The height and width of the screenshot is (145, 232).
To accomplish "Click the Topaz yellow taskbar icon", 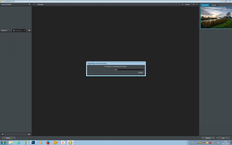I will click(x=70, y=143).
